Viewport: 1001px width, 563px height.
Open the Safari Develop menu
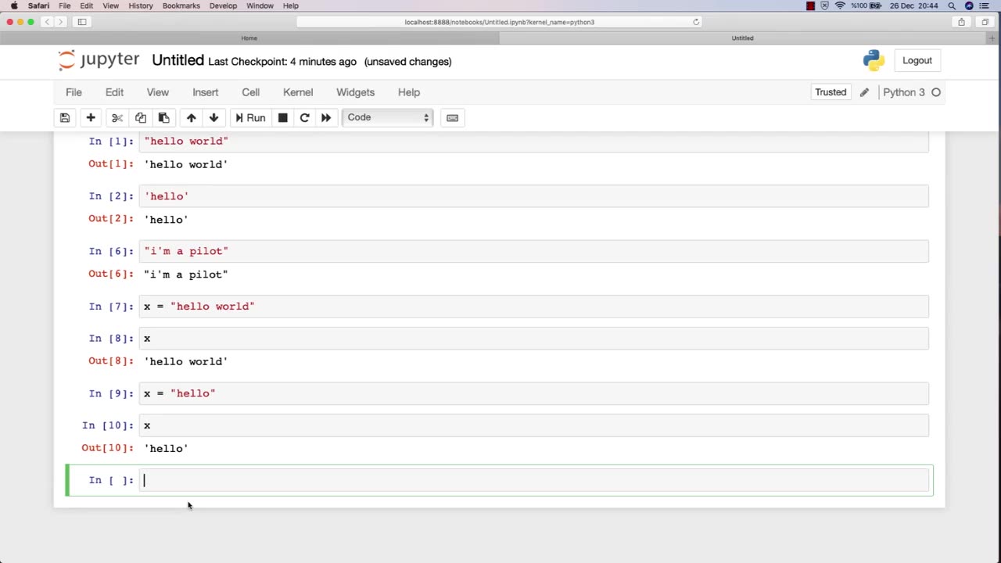point(223,5)
